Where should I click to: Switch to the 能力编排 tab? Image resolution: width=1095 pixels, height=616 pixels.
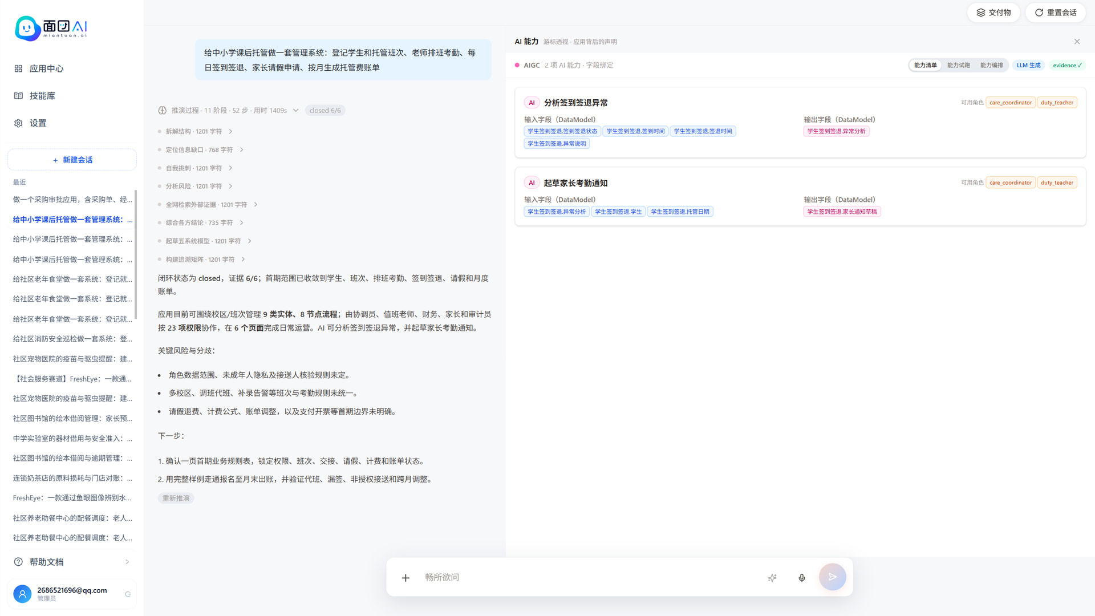pyautogui.click(x=991, y=65)
